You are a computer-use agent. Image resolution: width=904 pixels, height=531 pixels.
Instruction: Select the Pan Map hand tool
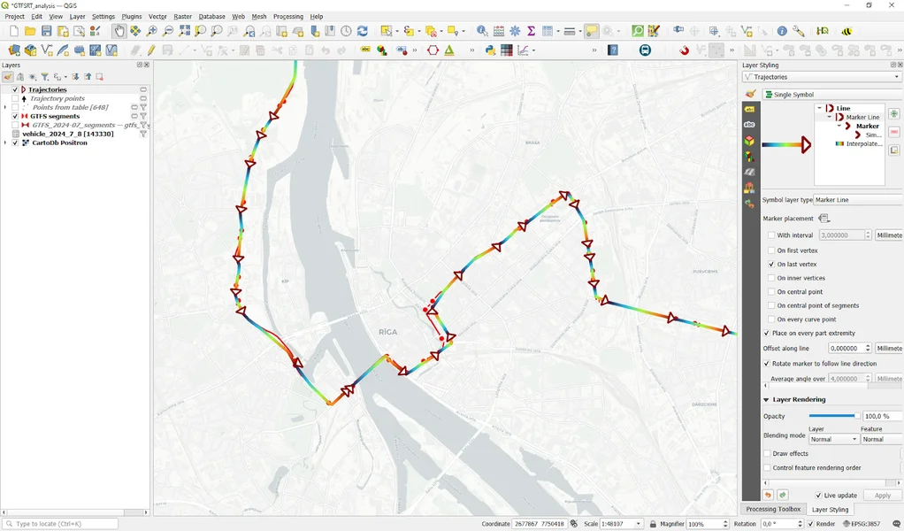click(119, 31)
